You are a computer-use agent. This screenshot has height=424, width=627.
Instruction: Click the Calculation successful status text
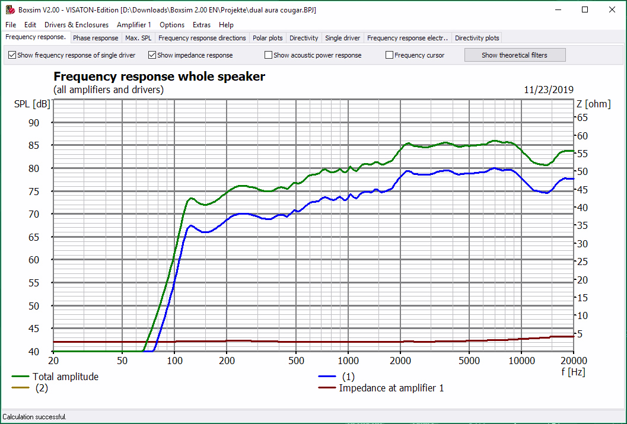coord(34,417)
